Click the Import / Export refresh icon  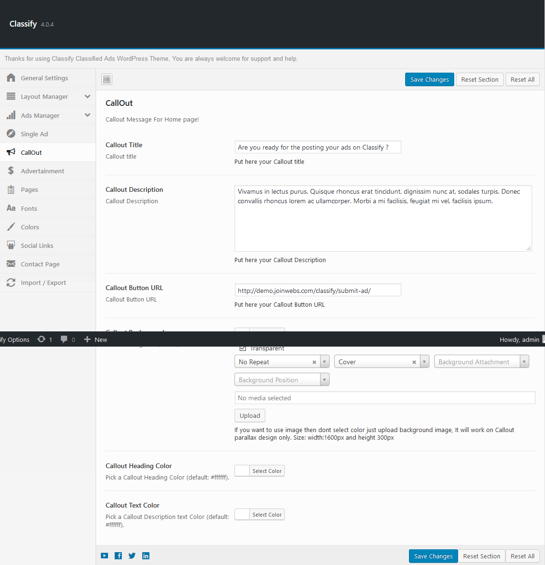tap(11, 282)
